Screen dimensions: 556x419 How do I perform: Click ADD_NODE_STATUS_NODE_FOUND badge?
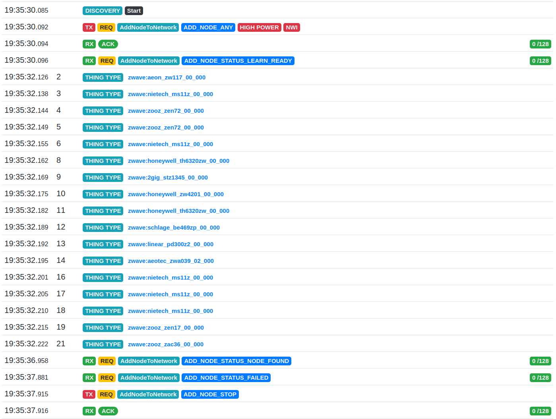[236, 361]
